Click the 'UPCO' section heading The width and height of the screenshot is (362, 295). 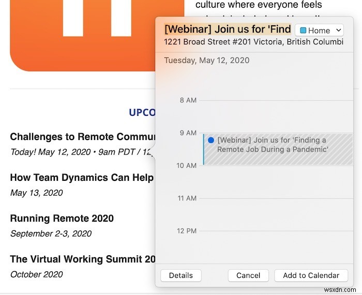point(142,112)
